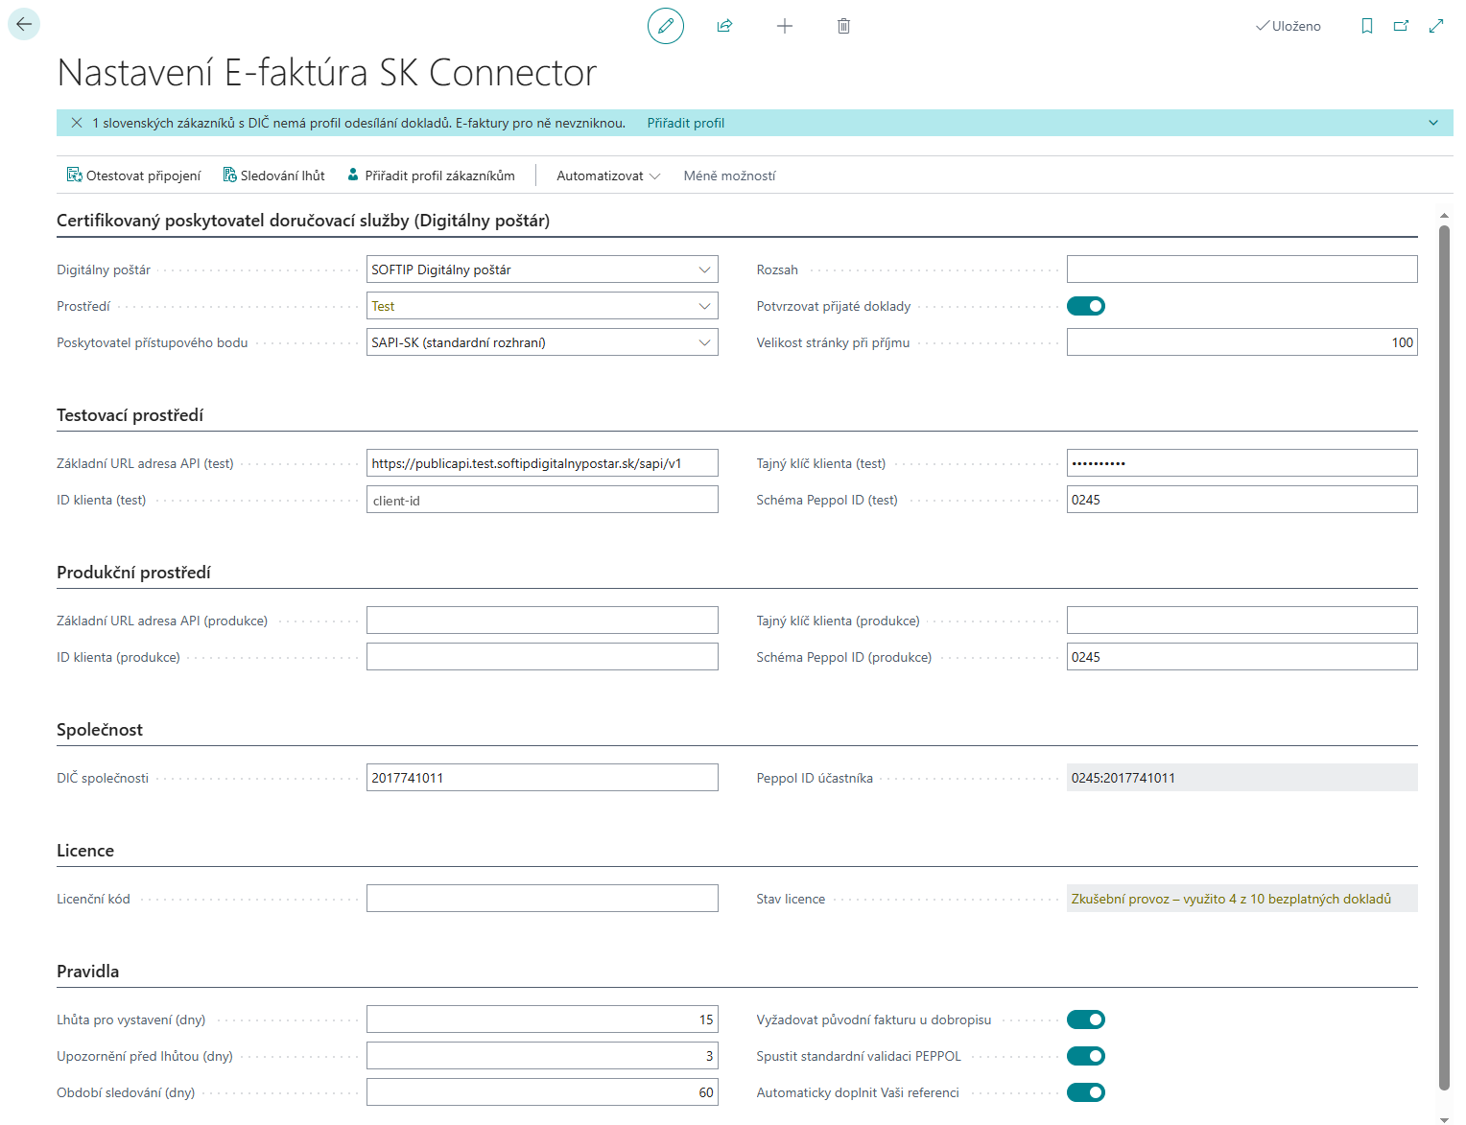Screen dimensions: 1466x1125
Task: Create new record with plus icon
Action: click(785, 26)
